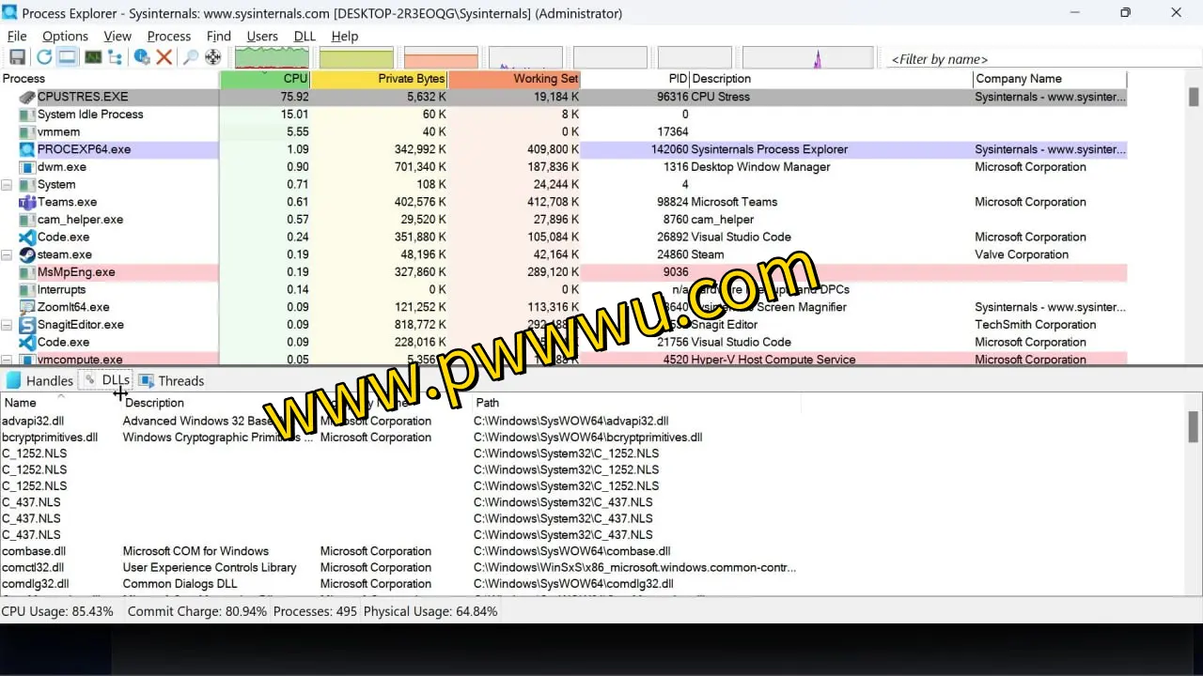The width and height of the screenshot is (1203, 676).
Task: Click the Refresh Now toolbar icon
Action: pyautogui.click(x=43, y=58)
